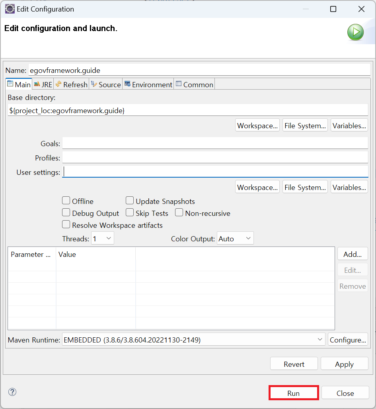The height and width of the screenshot is (409, 376).
Task: Open the Refresh tab
Action: (x=72, y=84)
